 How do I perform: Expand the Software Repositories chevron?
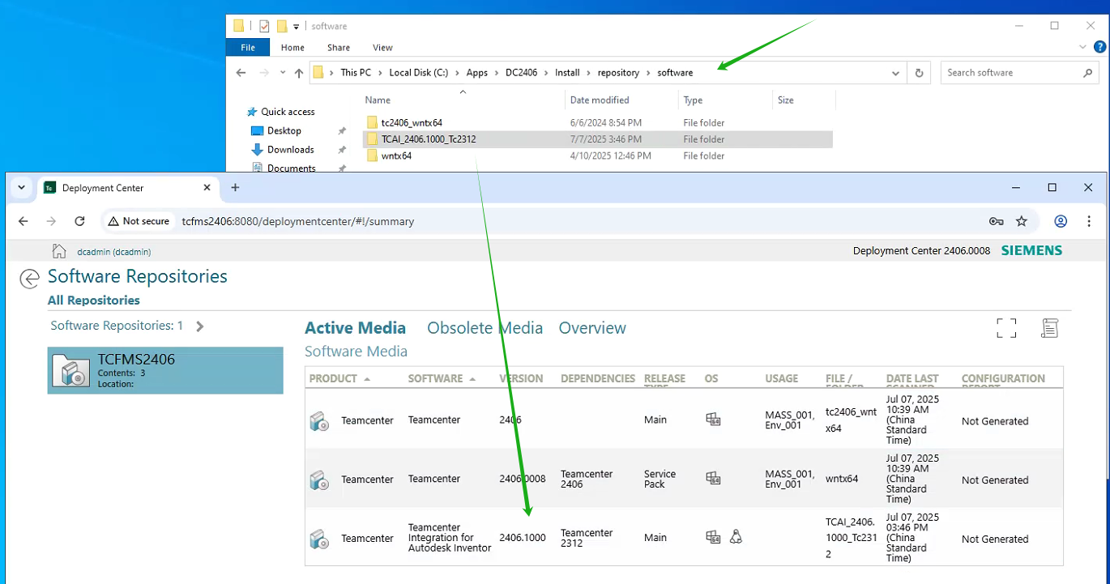pyautogui.click(x=200, y=326)
